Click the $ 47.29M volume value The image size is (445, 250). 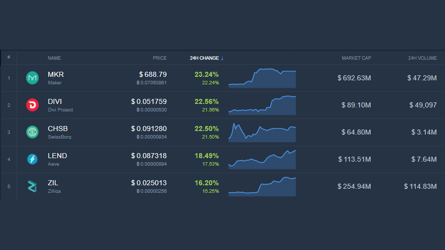[422, 78]
